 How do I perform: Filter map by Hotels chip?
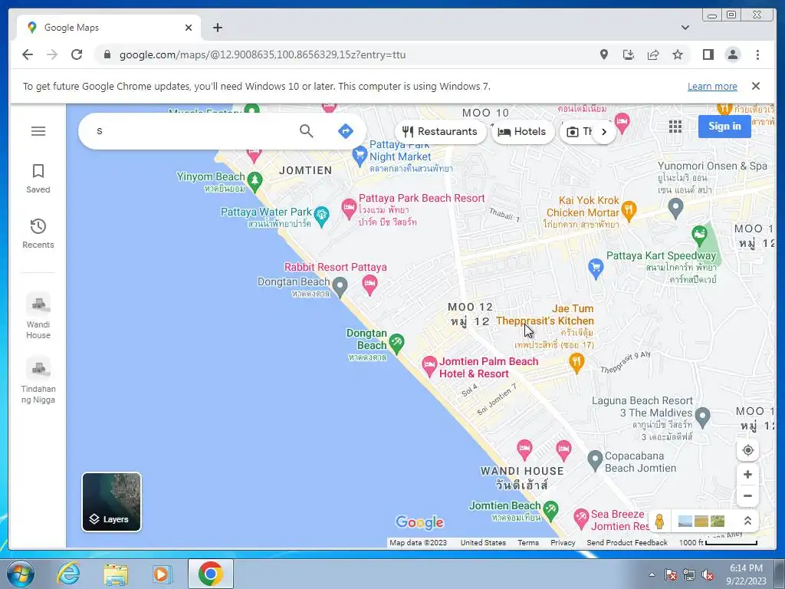522,132
